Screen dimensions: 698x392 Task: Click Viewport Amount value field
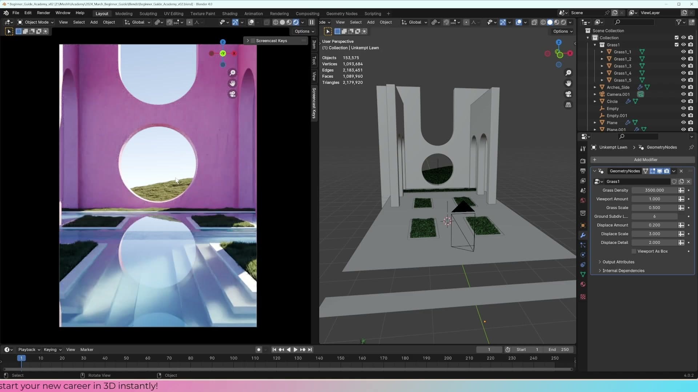[x=654, y=199]
